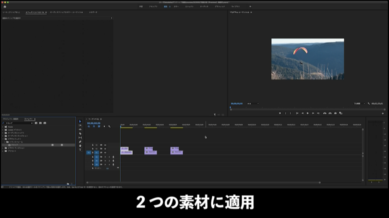Mute the A1 audio track
389x218 pixels.
point(105,157)
